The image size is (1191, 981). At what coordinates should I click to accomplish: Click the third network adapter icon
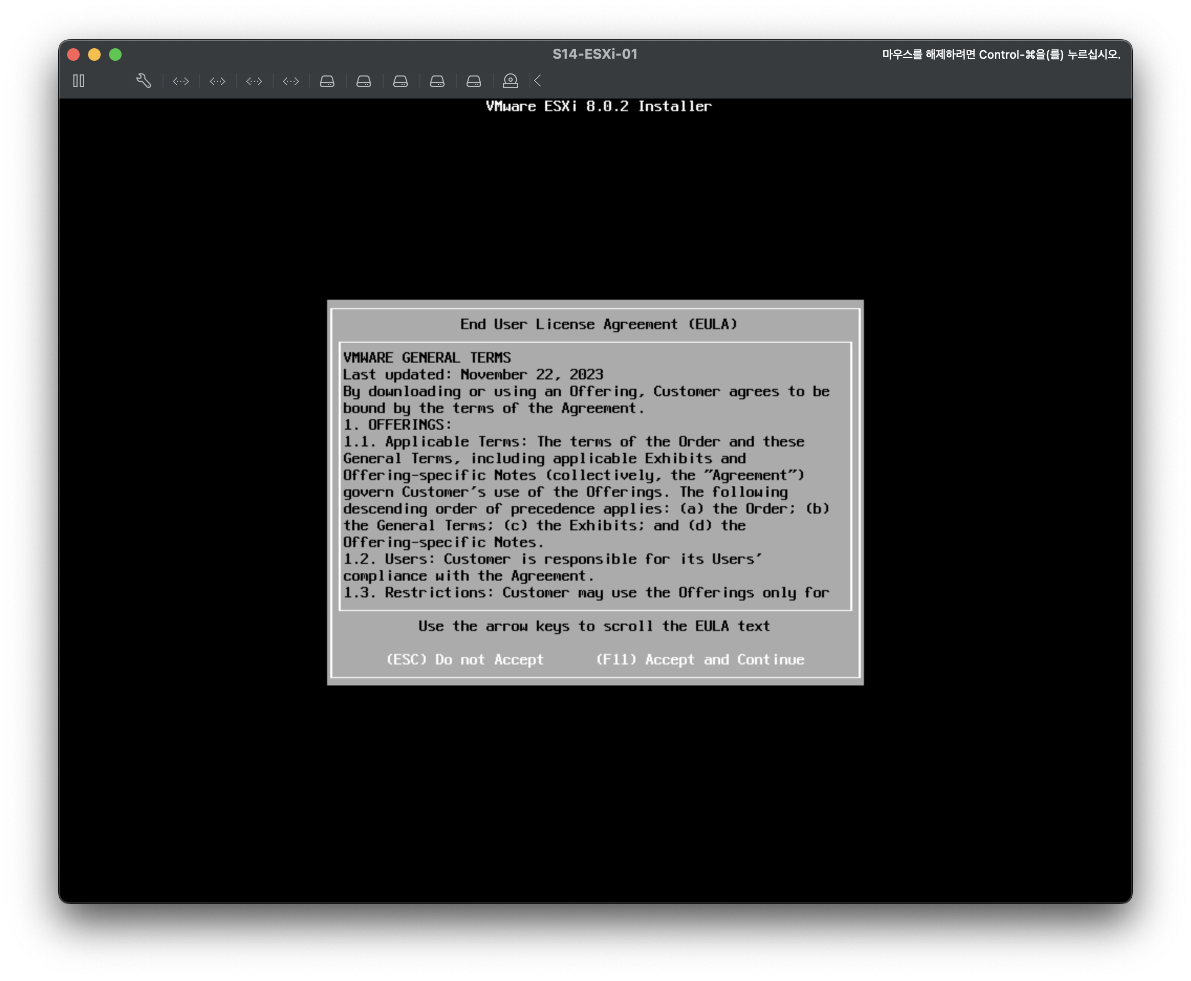click(254, 81)
